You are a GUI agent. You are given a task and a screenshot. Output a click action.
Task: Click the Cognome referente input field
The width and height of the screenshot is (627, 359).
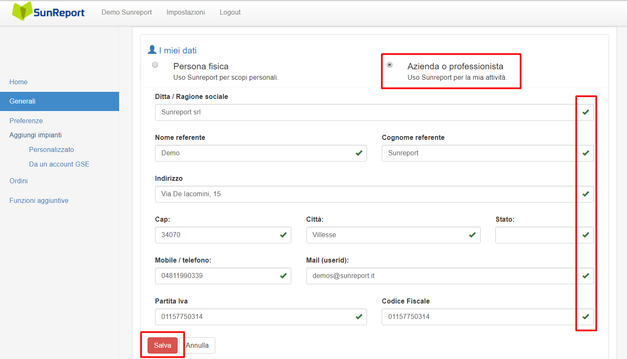coord(487,153)
